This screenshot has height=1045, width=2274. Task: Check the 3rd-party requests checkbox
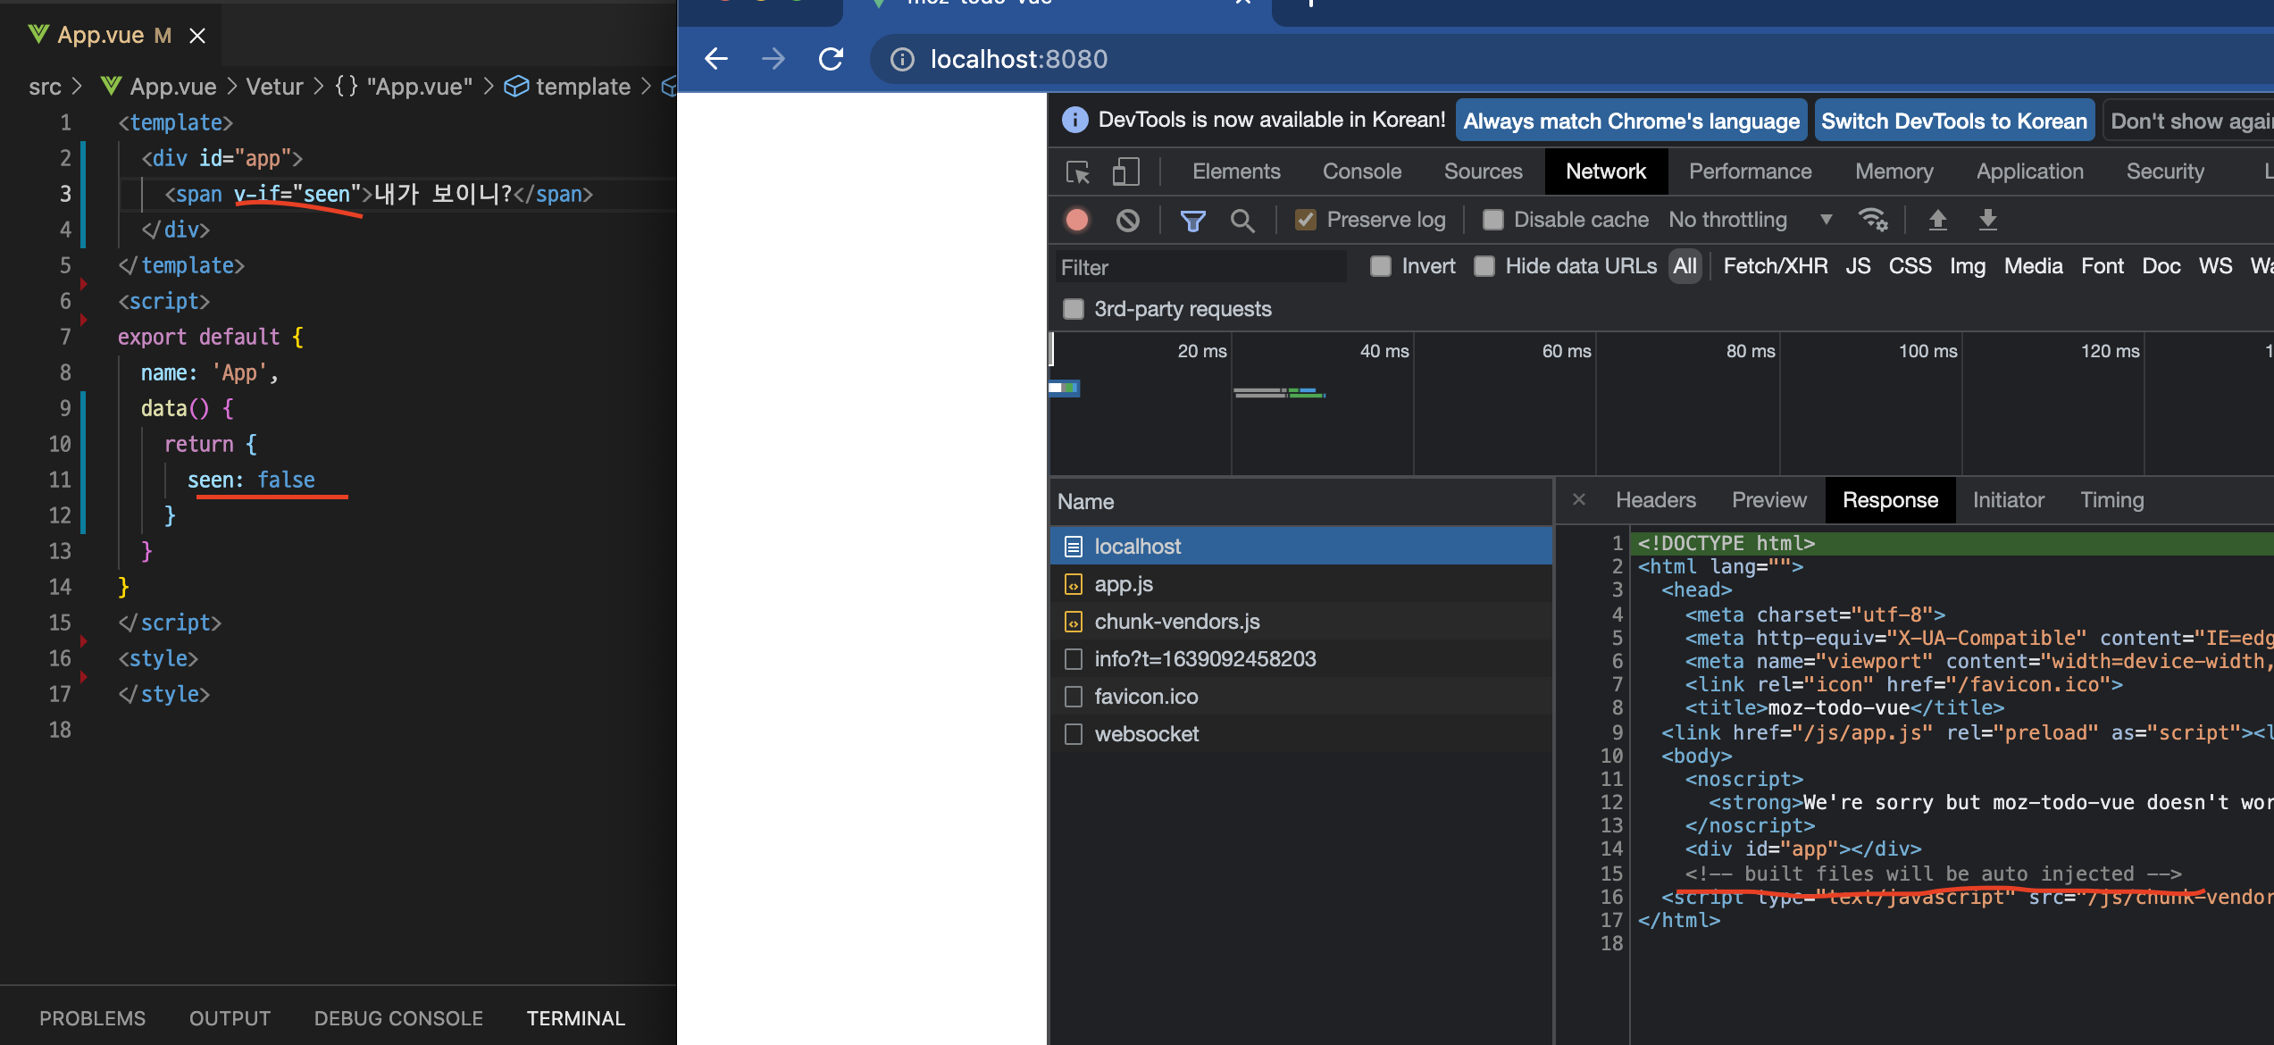click(1073, 309)
